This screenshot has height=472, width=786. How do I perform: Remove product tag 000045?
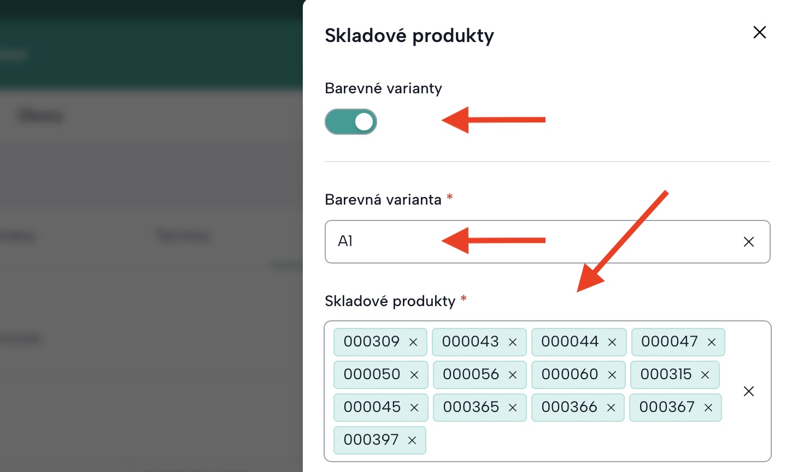[x=414, y=408]
